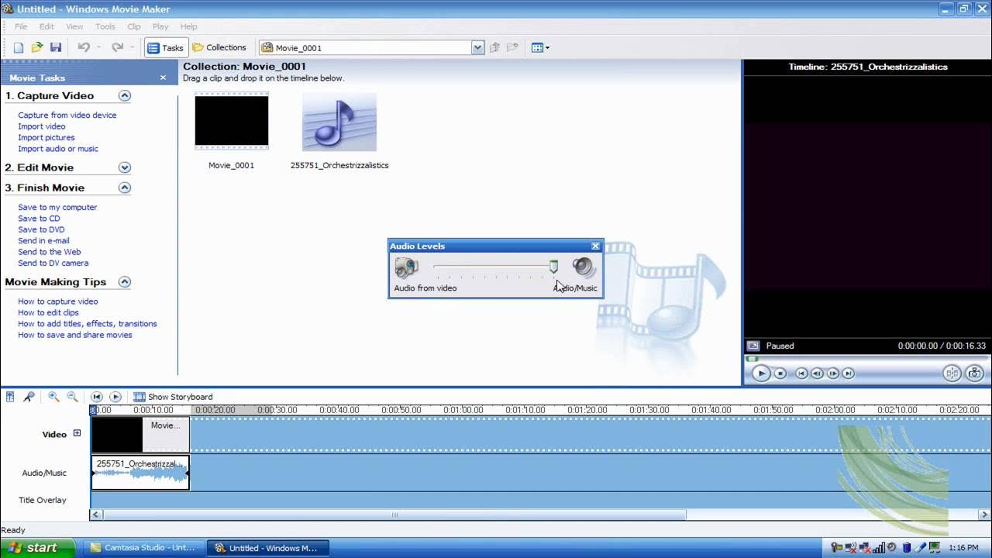Open the Movie_0001 collection dropdown
This screenshot has width=992, height=558.
click(x=477, y=47)
